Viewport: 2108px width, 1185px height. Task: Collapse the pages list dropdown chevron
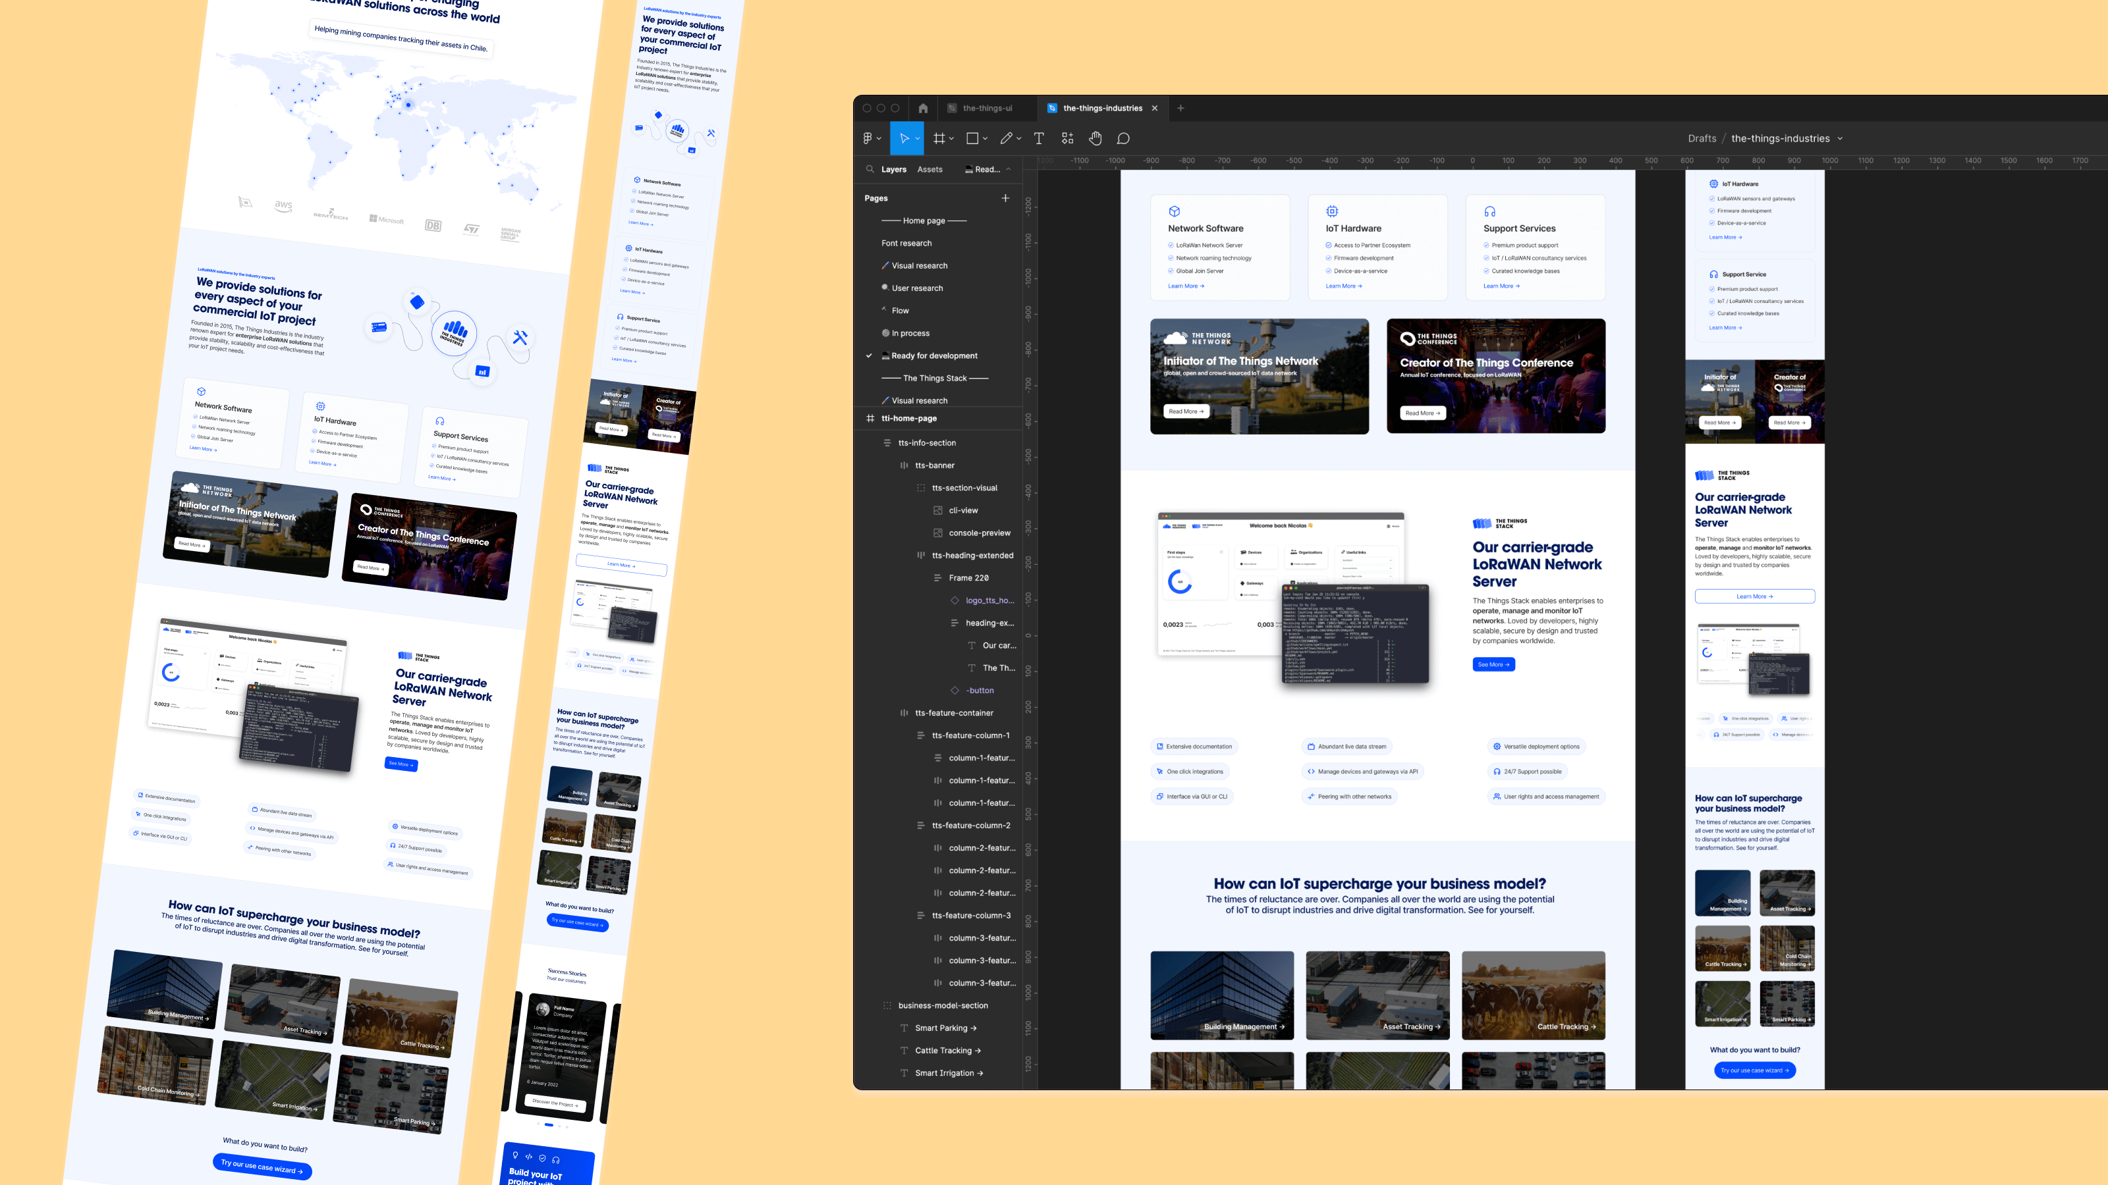1008,169
